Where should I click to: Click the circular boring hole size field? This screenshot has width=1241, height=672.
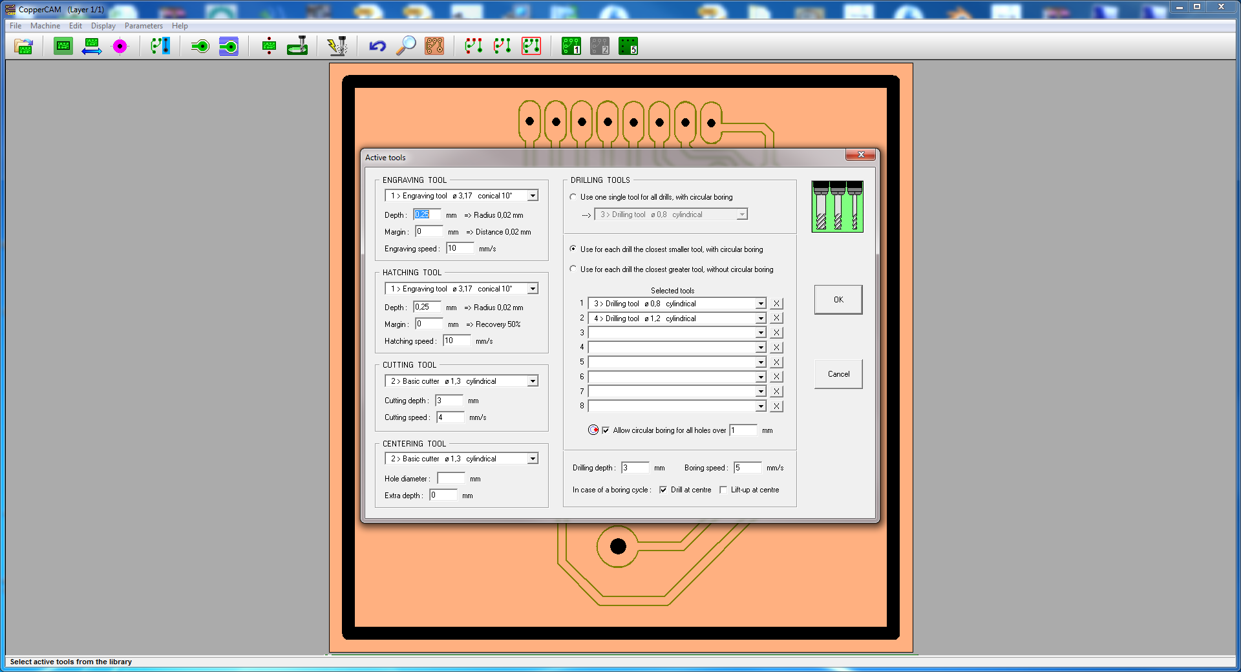743,430
